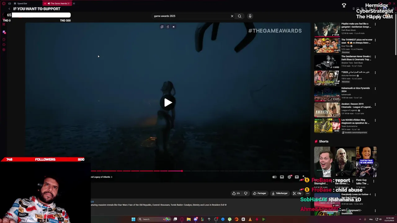Open options for Awaken video
Image resolution: width=397 pixels, height=223 pixels.
(x=375, y=104)
